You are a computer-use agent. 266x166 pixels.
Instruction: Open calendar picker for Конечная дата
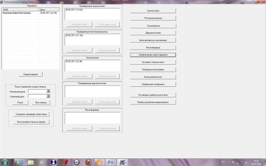point(48,96)
